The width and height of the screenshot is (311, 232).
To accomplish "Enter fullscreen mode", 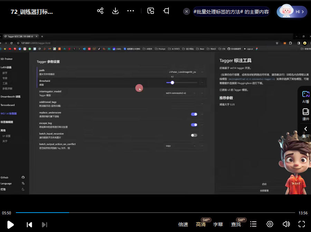I will pyautogui.click(x=301, y=224).
